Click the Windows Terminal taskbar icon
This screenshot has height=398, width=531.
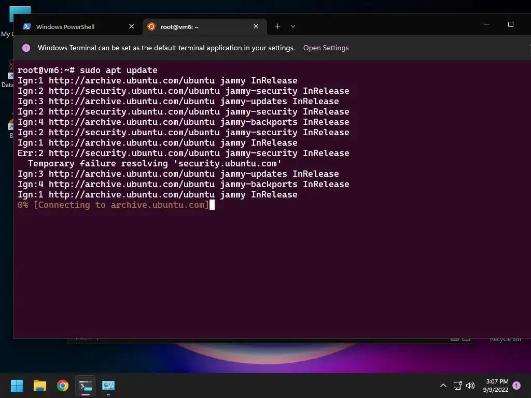coord(86,386)
